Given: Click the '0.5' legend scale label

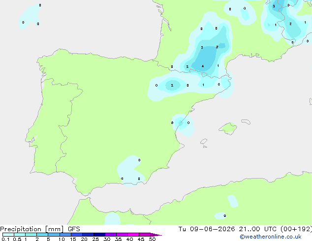Looking at the screenshot, I should click(x=17, y=239).
